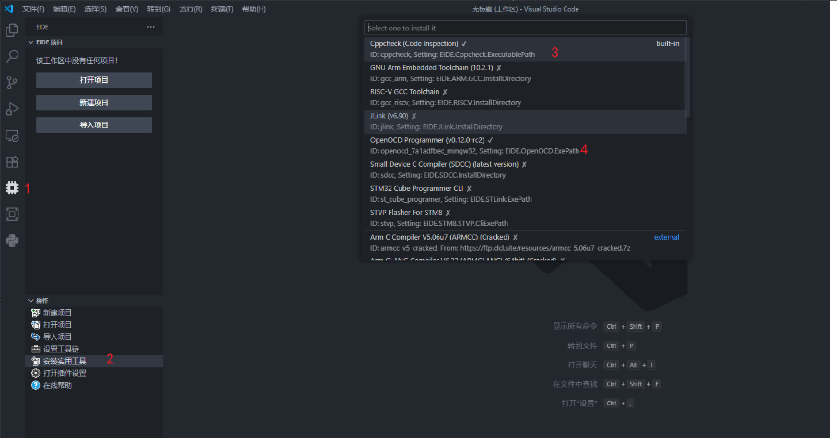This screenshot has height=438, width=837.
Task: Open Run and Debug view
Action: tap(12, 109)
